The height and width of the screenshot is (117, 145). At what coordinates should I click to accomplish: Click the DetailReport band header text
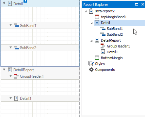tap(24, 70)
